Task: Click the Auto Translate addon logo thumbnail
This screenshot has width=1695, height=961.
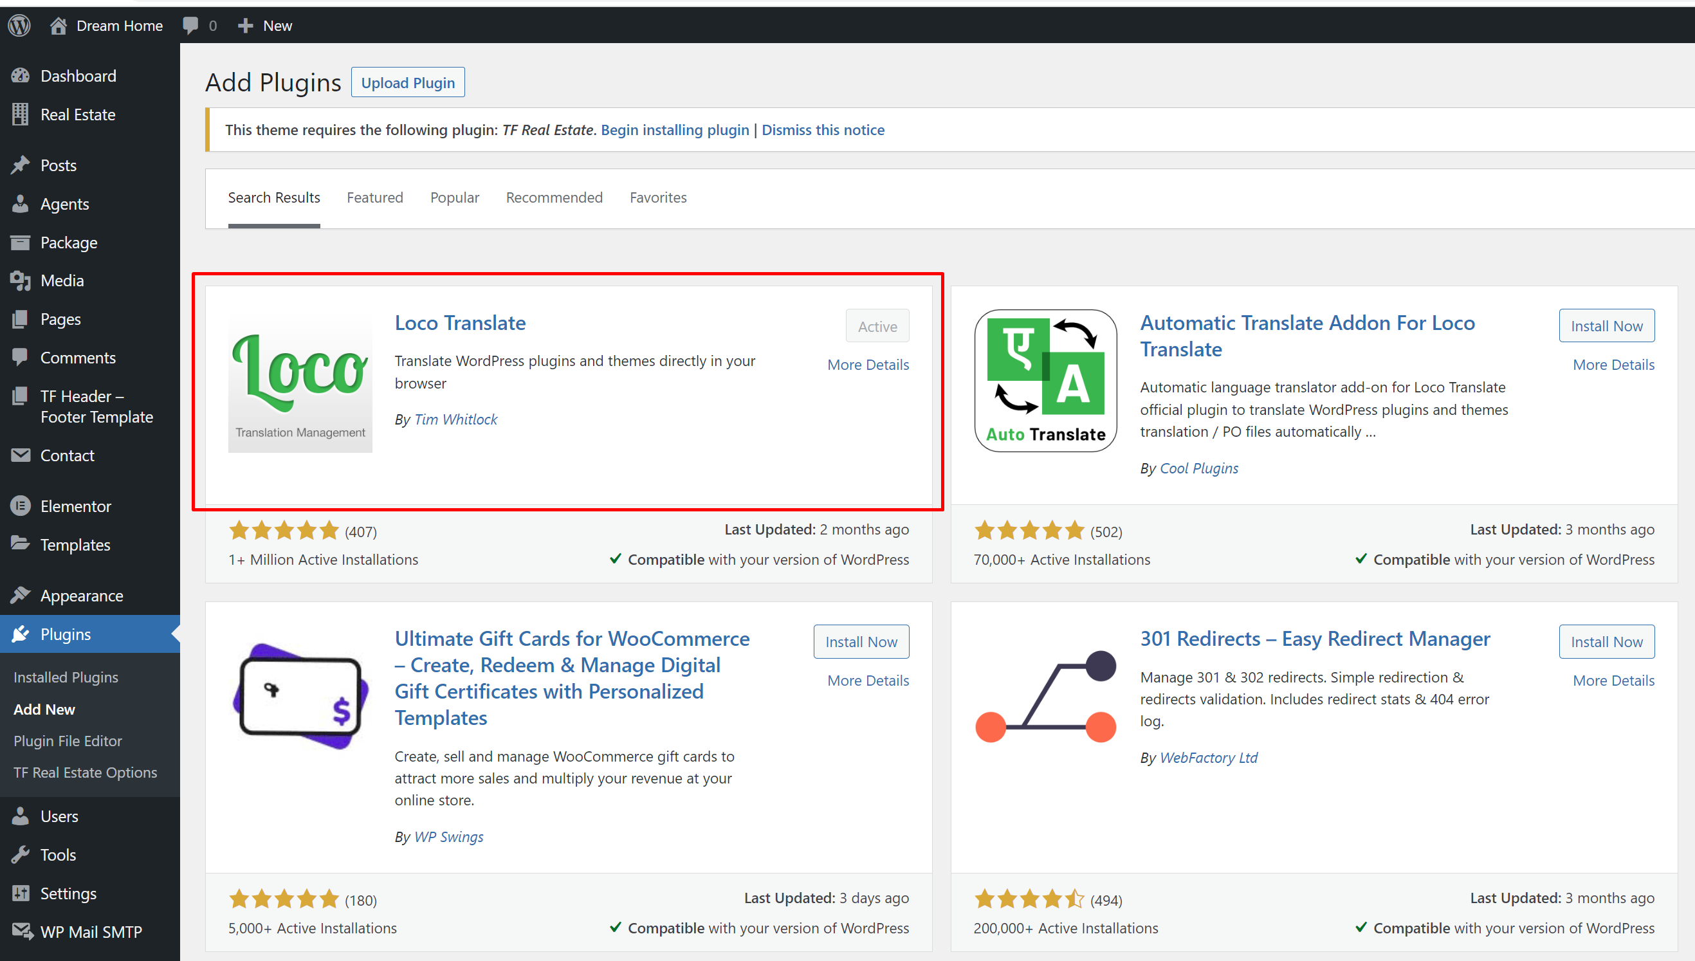Action: tap(1045, 381)
